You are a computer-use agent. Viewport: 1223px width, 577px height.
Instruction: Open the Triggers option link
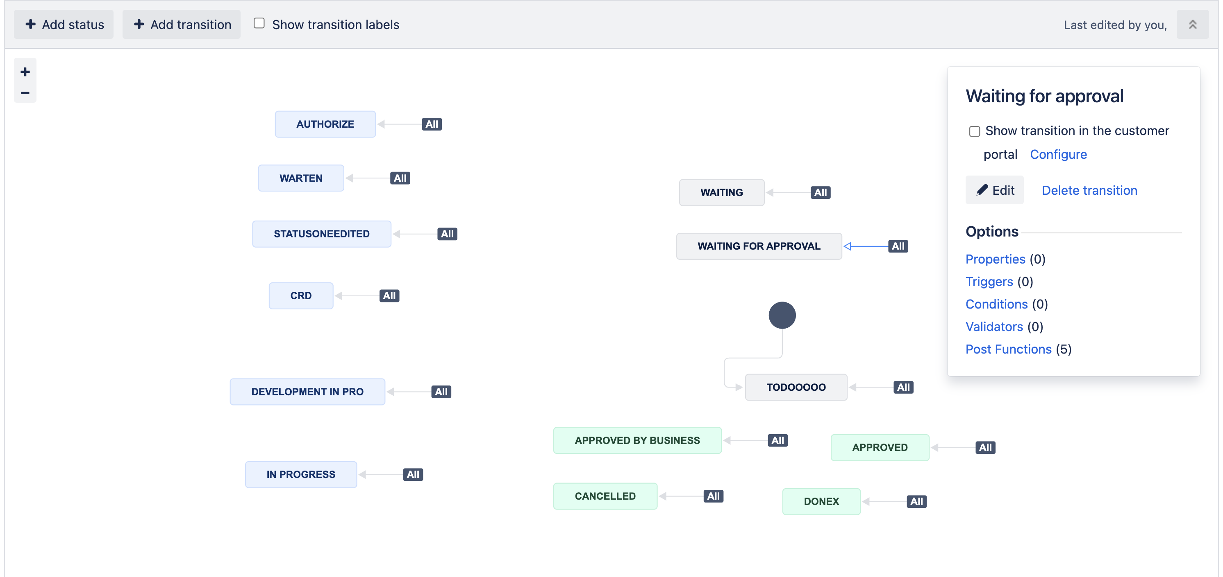tap(989, 282)
